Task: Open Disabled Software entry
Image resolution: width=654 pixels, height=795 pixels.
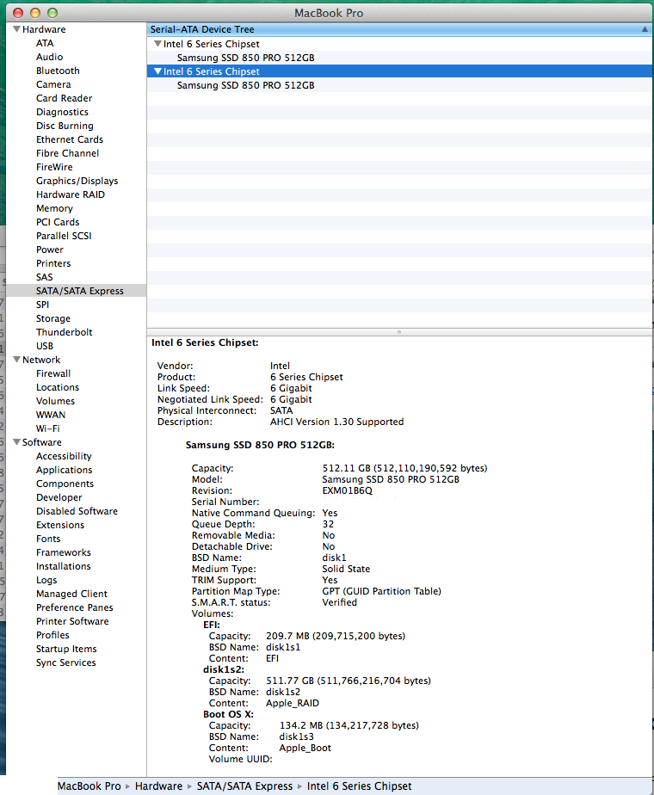Action: click(x=77, y=510)
